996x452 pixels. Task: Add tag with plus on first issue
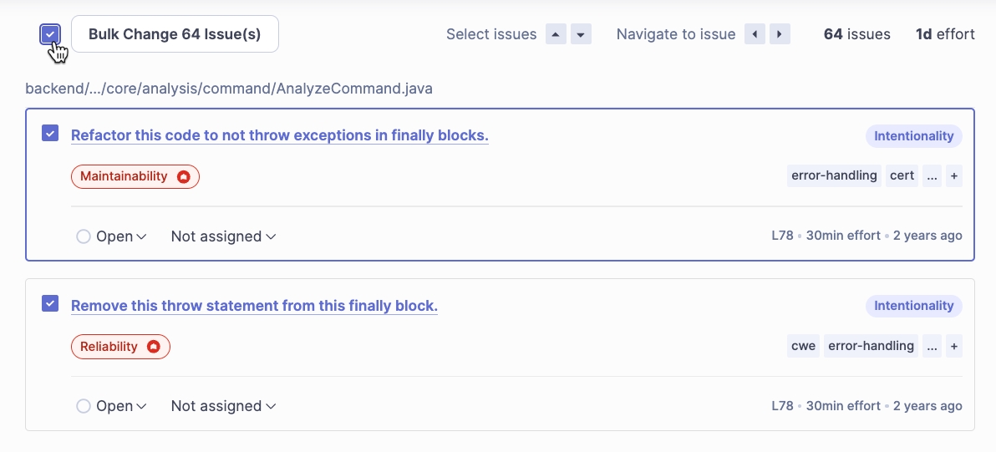(x=953, y=176)
